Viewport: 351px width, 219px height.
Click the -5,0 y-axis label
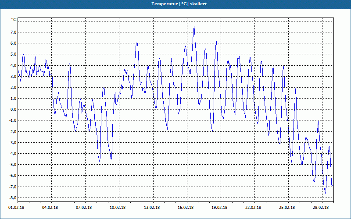click(13, 165)
